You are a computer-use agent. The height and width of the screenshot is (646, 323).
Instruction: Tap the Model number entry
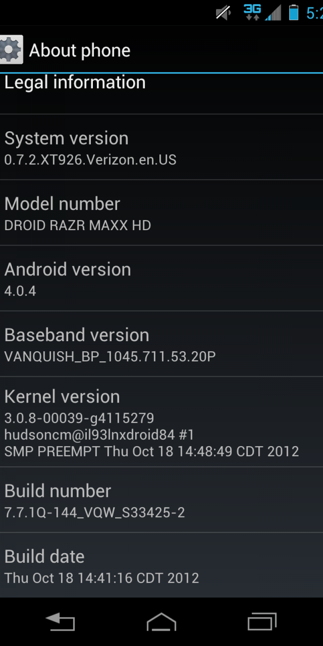coord(161,213)
